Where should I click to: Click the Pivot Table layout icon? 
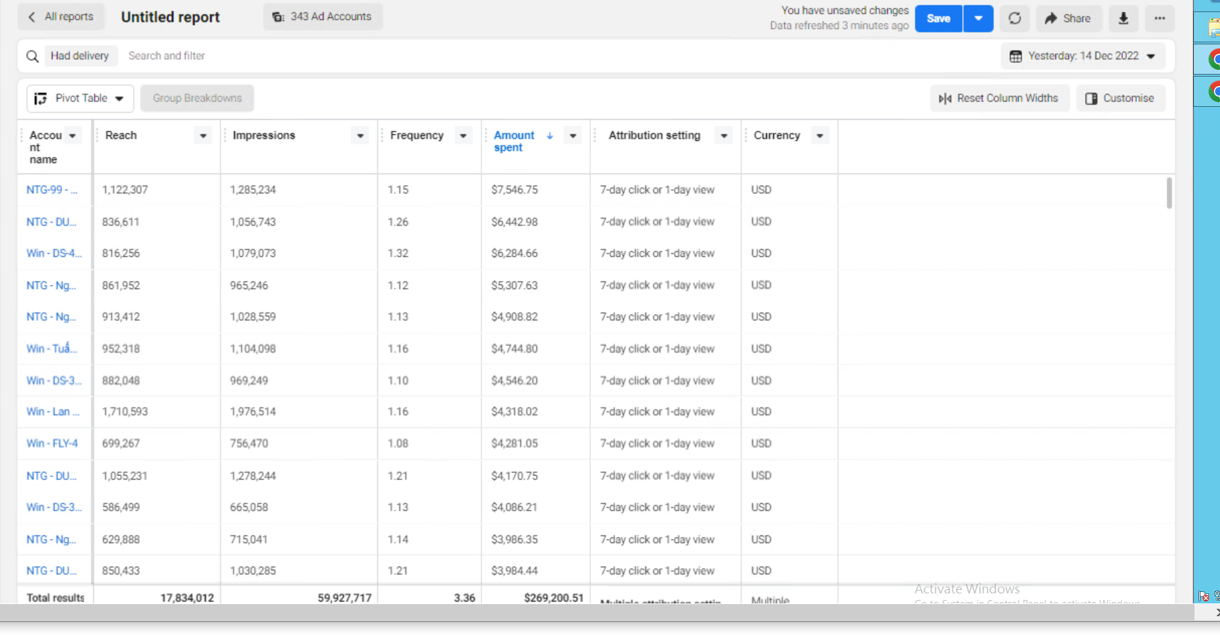[40, 99]
